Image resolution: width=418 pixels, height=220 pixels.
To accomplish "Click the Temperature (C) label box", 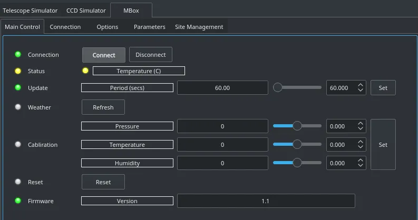I will point(139,71).
